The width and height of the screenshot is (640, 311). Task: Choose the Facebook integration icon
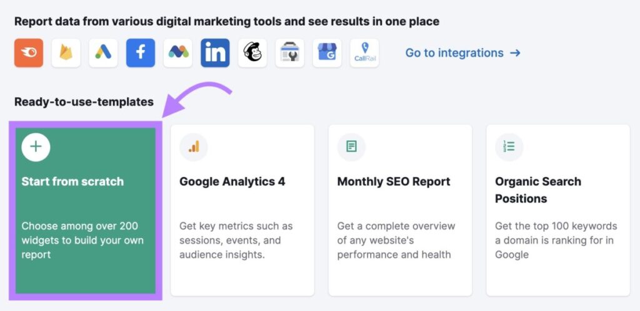141,53
